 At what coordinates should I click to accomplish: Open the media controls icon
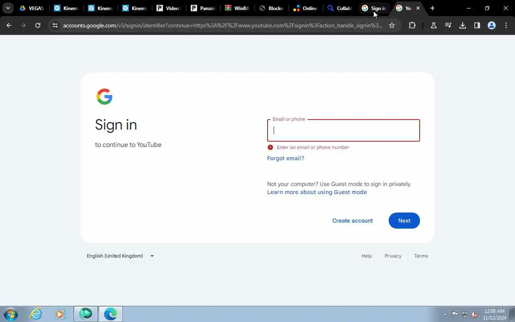coord(448,25)
